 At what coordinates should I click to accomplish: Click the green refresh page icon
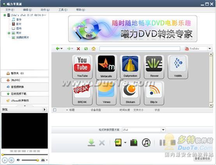86,49
